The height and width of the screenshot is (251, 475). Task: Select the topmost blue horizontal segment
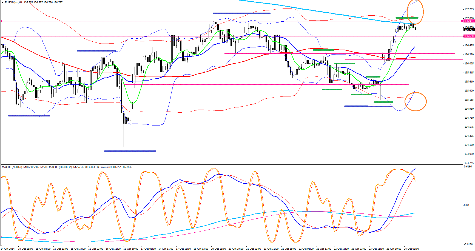coord(241,13)
